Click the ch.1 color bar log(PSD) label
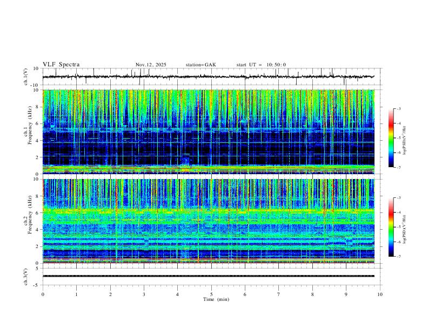 [x=405, y=141]
